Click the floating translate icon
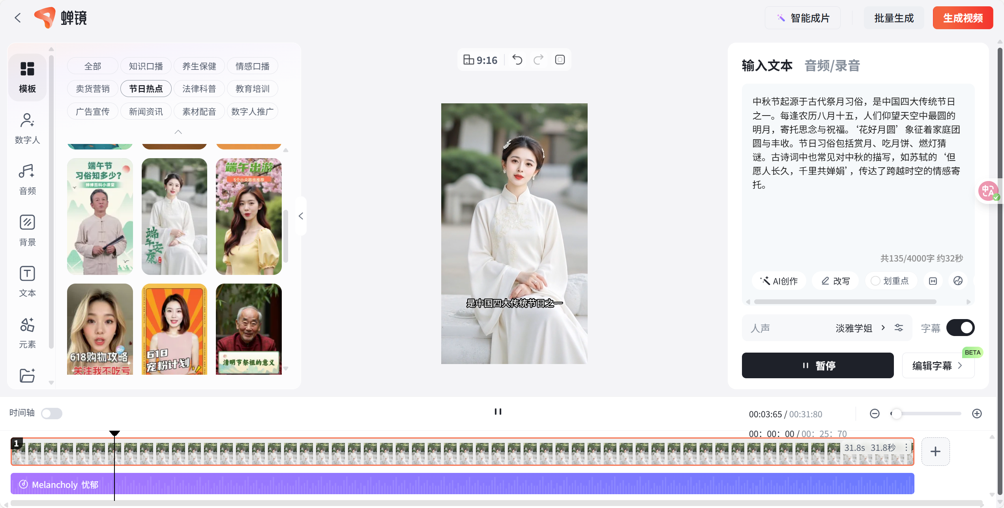The height and width of the screenshot is (508, 1004). (x=989, y=191)
